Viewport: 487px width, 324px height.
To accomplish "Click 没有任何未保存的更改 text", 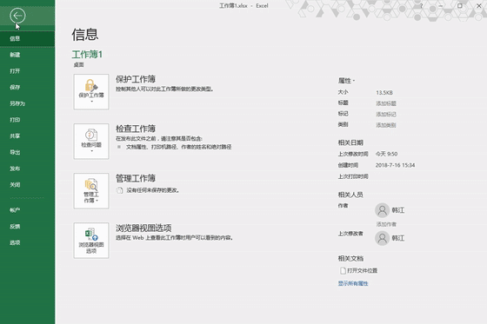I will click(152, 190).
